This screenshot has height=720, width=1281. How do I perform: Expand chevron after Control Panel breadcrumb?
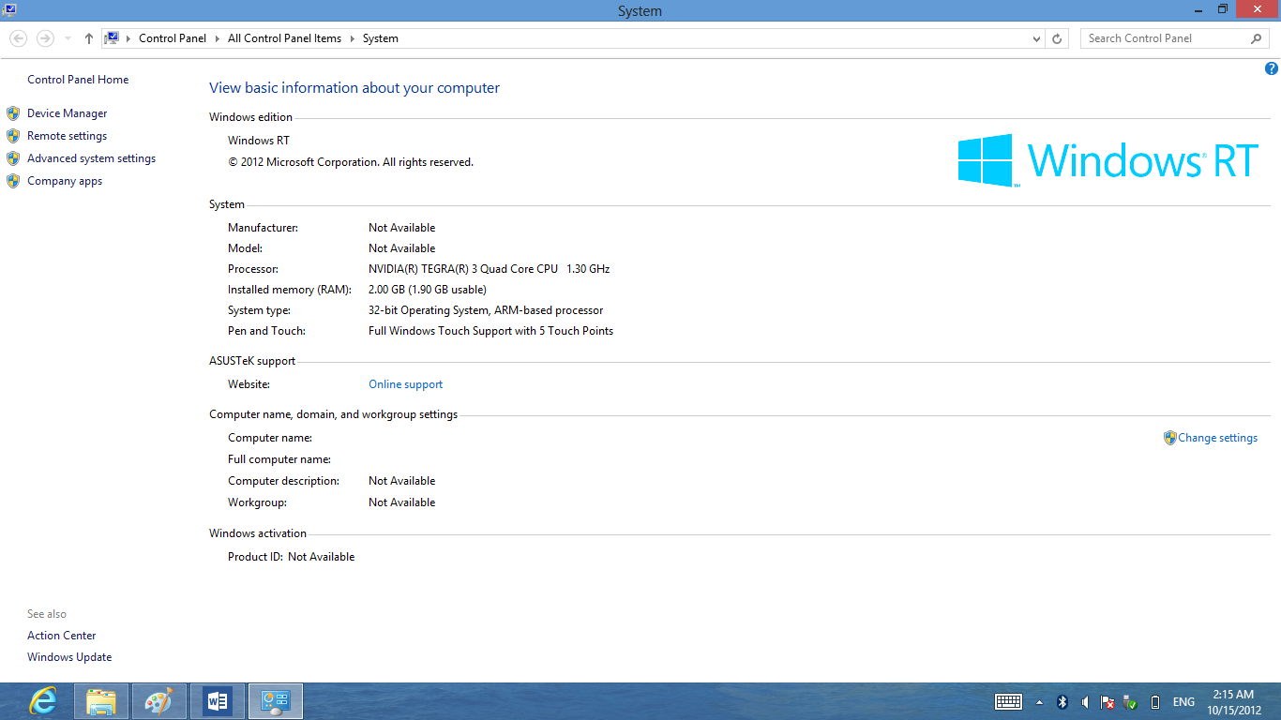tap(217, 38)
